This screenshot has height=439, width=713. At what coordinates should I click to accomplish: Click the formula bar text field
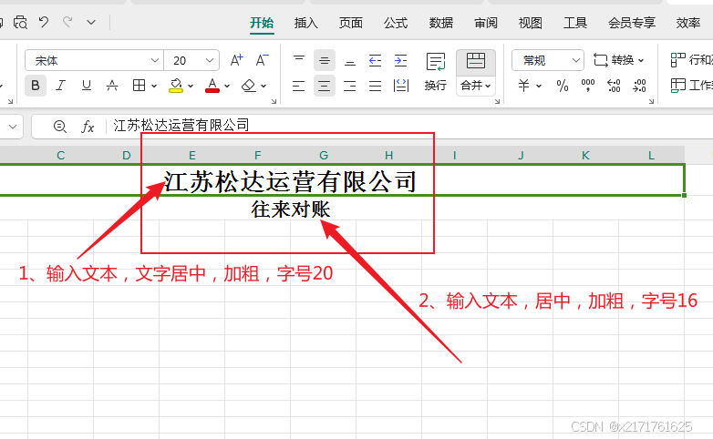click(409, 126)
